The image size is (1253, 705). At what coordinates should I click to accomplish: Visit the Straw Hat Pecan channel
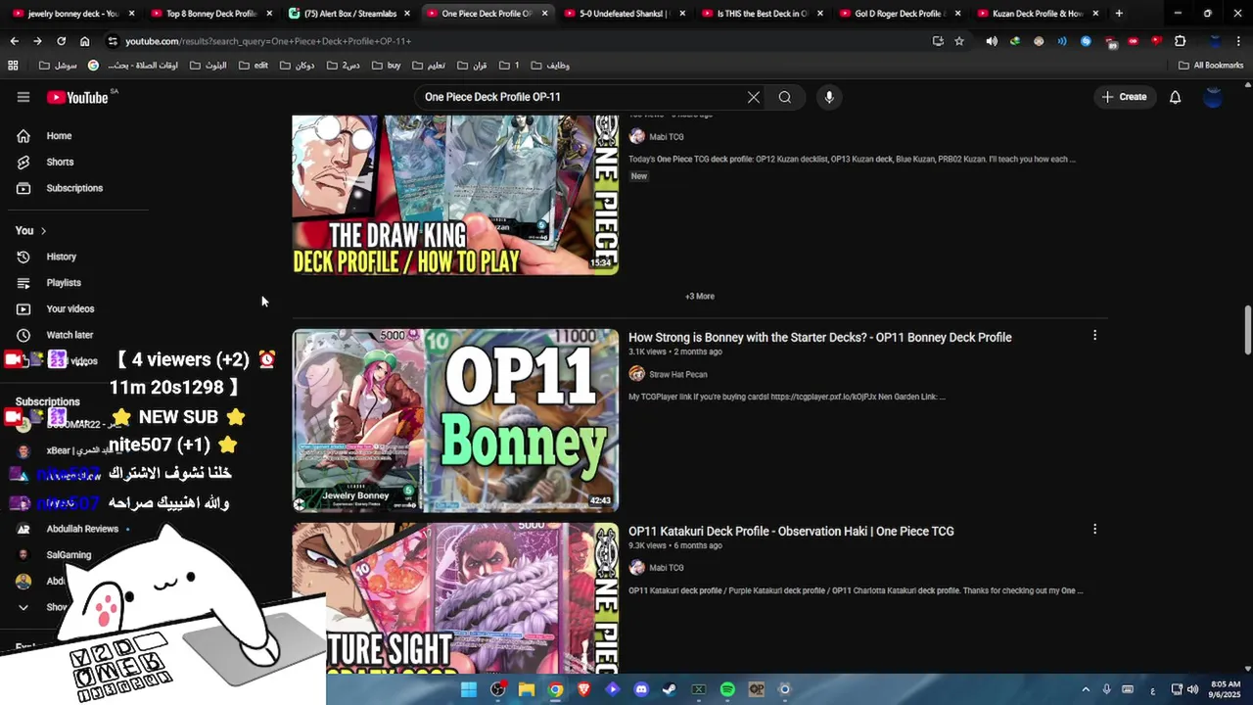click(677, 374)
